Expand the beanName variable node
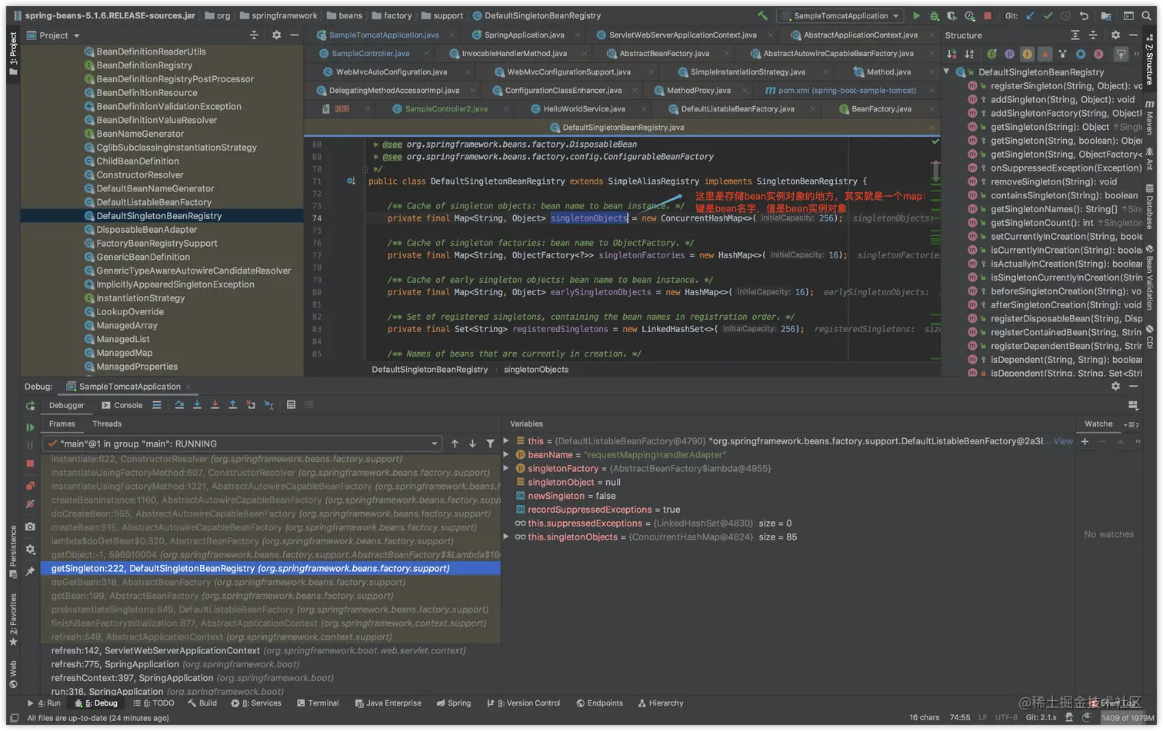 pyautogui.click(x=506, y=455)
